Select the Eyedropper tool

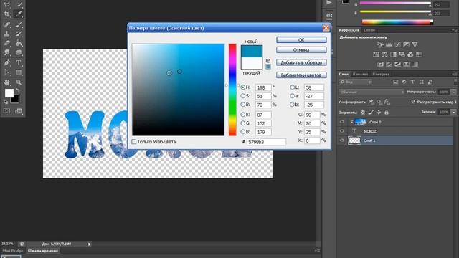[19, 14]
